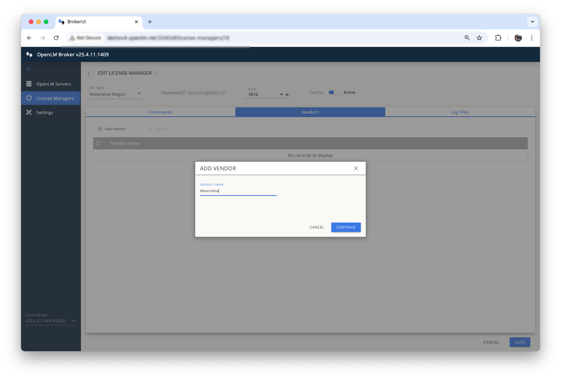This screenshot has width=561, height=379.
Task: Open the LM Type dropdown
Action: 139,93
